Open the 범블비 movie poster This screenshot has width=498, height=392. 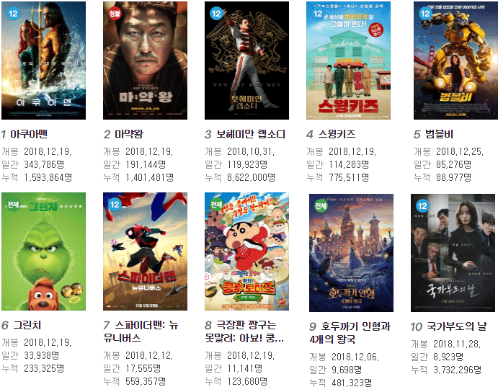pyautogui.click(x=455, y=61)
